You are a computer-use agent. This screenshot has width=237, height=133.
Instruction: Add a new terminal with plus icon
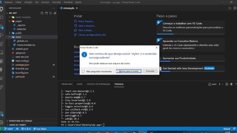click(x=220, y=84)
